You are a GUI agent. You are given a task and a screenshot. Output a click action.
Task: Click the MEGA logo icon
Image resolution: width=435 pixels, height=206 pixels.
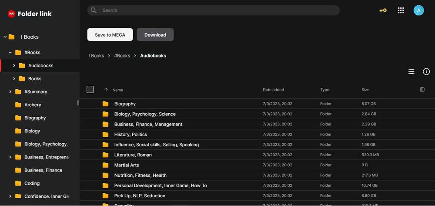point(11,14)
